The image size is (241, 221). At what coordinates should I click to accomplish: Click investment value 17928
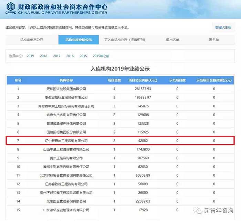(x=143, y=210)
